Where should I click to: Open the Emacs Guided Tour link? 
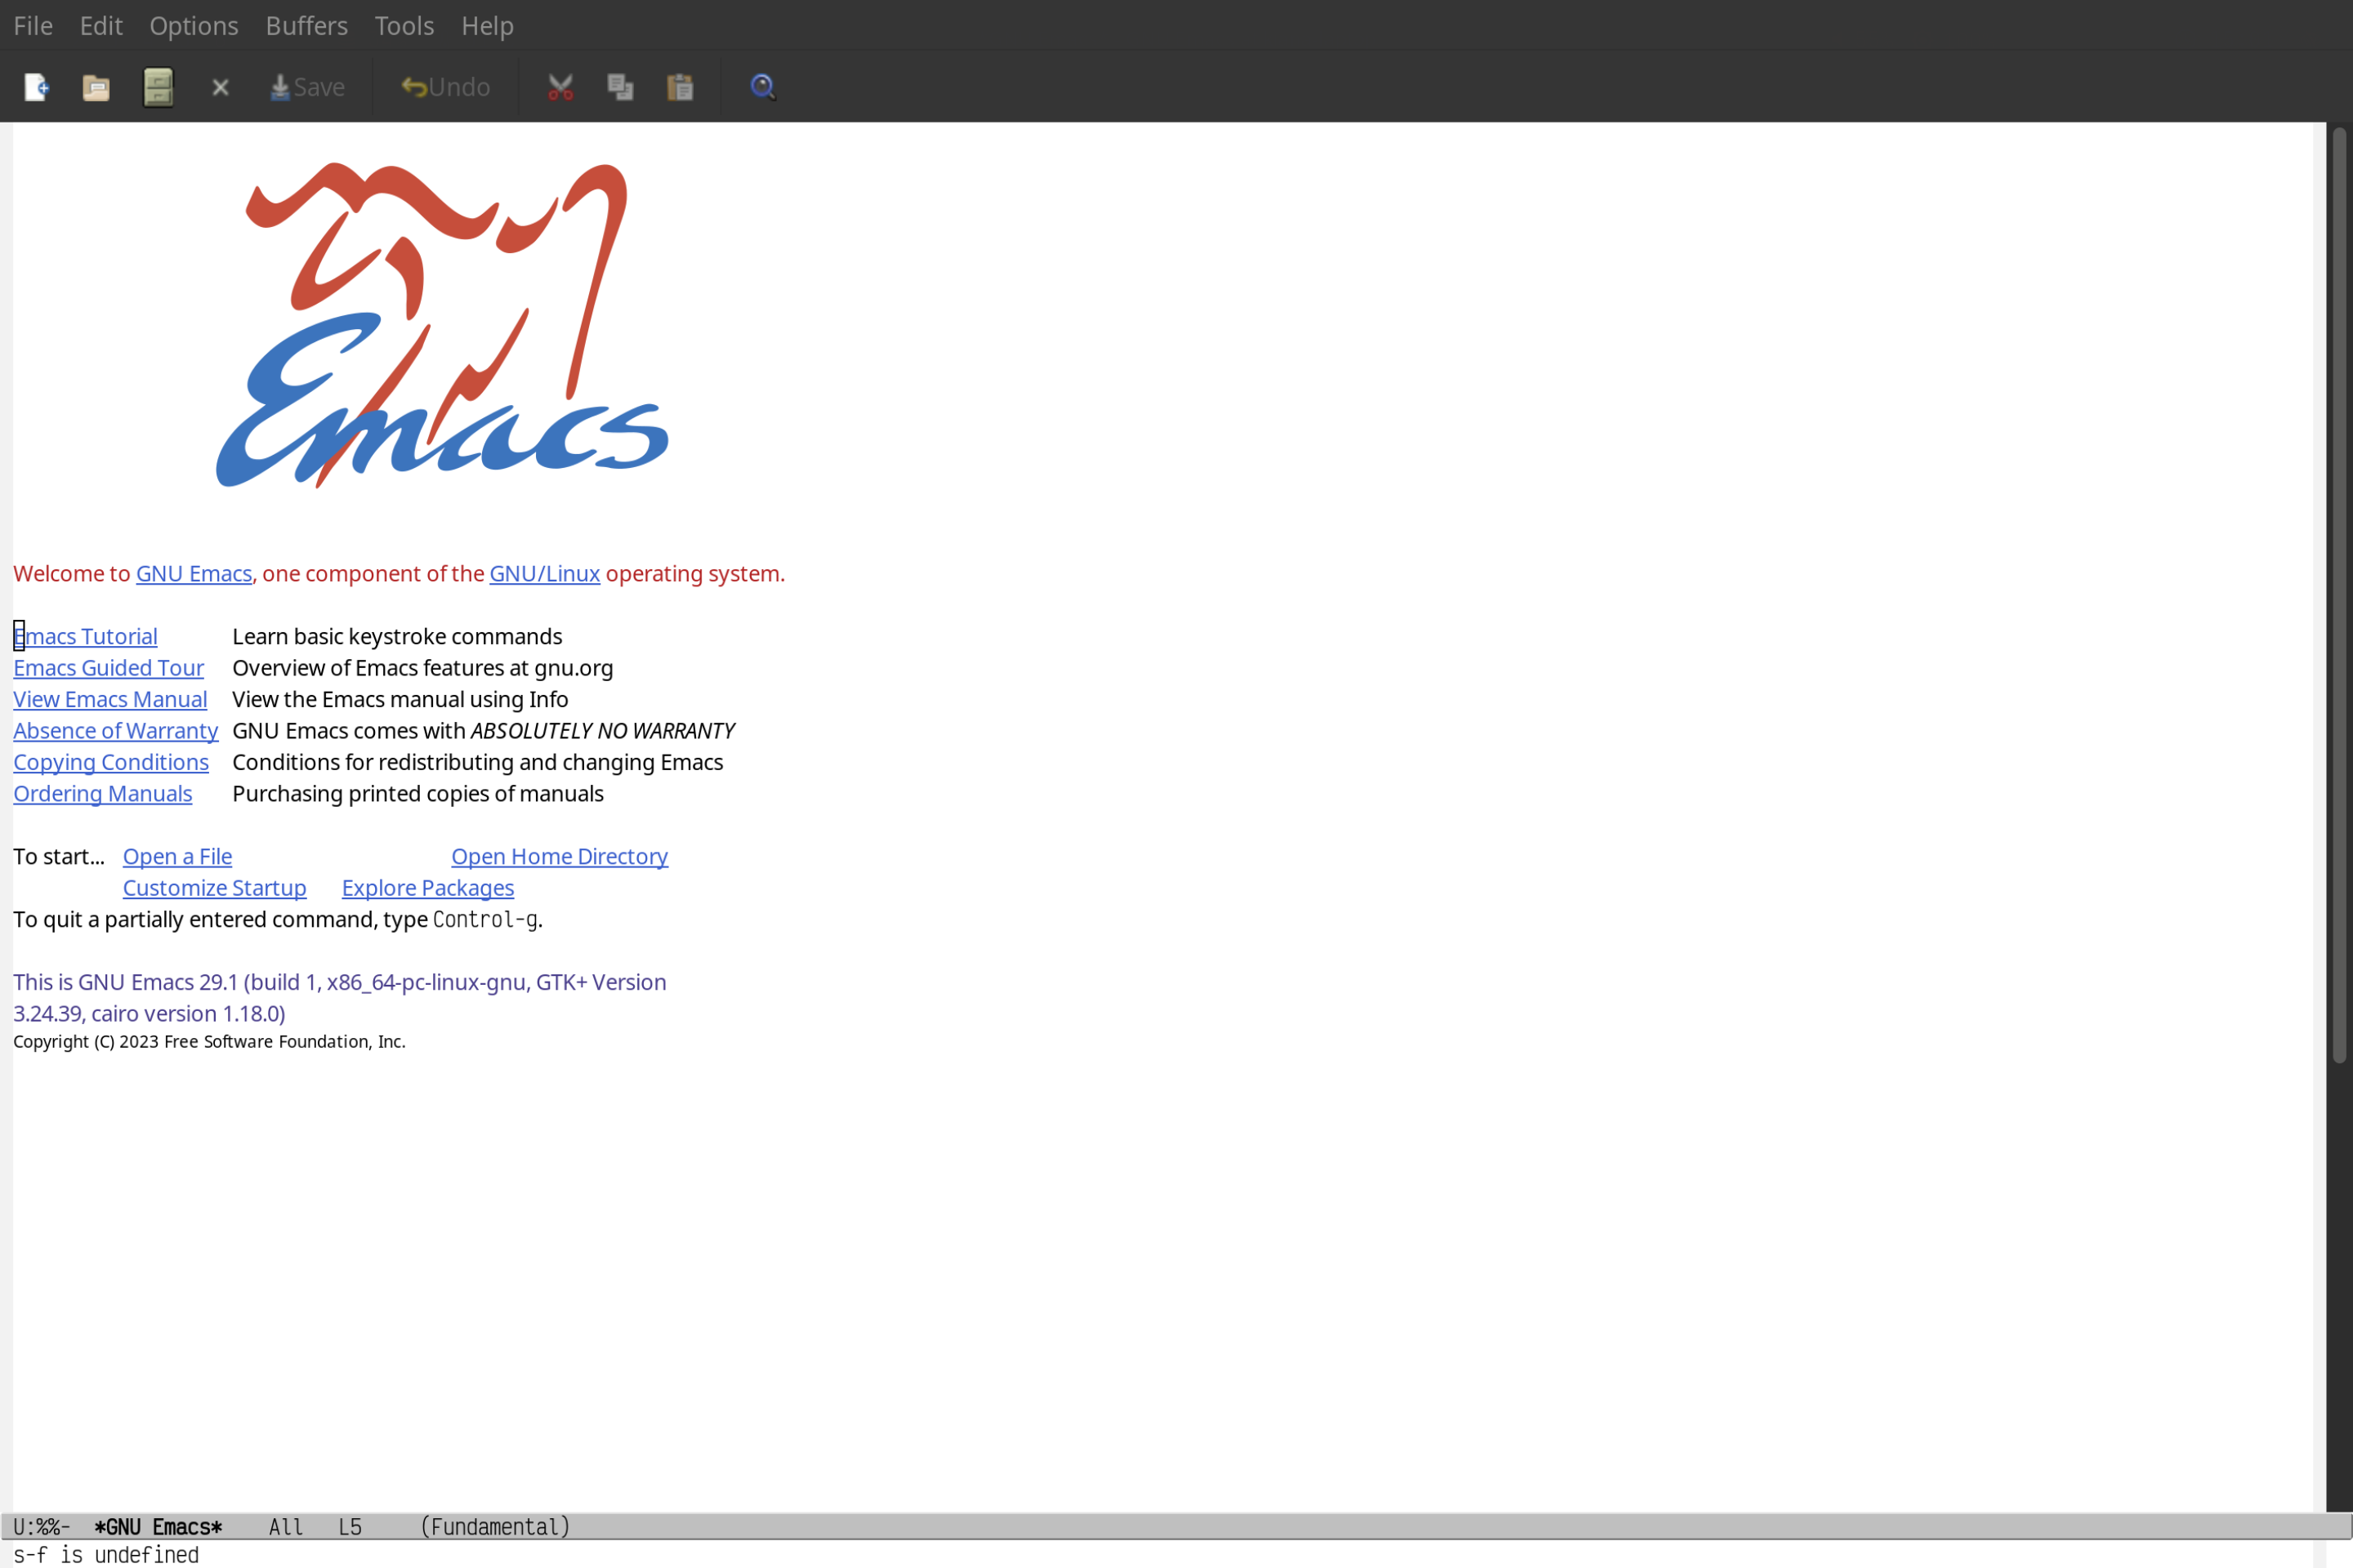[109, 666]
